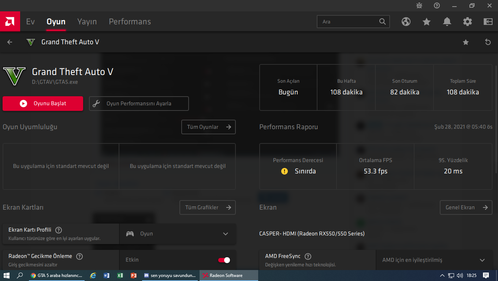Click the taskbar clock showing 18:25
Screen dimensions: 498x281
click(x=471, y=276)
